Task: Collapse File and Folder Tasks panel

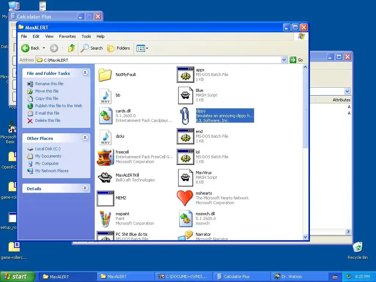Action: 85,73
